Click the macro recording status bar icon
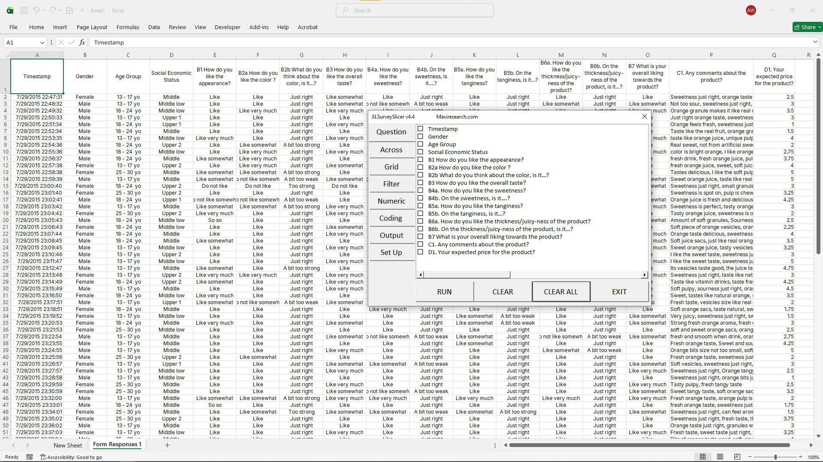 point(30,457)
